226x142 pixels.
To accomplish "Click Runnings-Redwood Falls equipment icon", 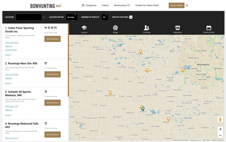I will pos(46,123).
